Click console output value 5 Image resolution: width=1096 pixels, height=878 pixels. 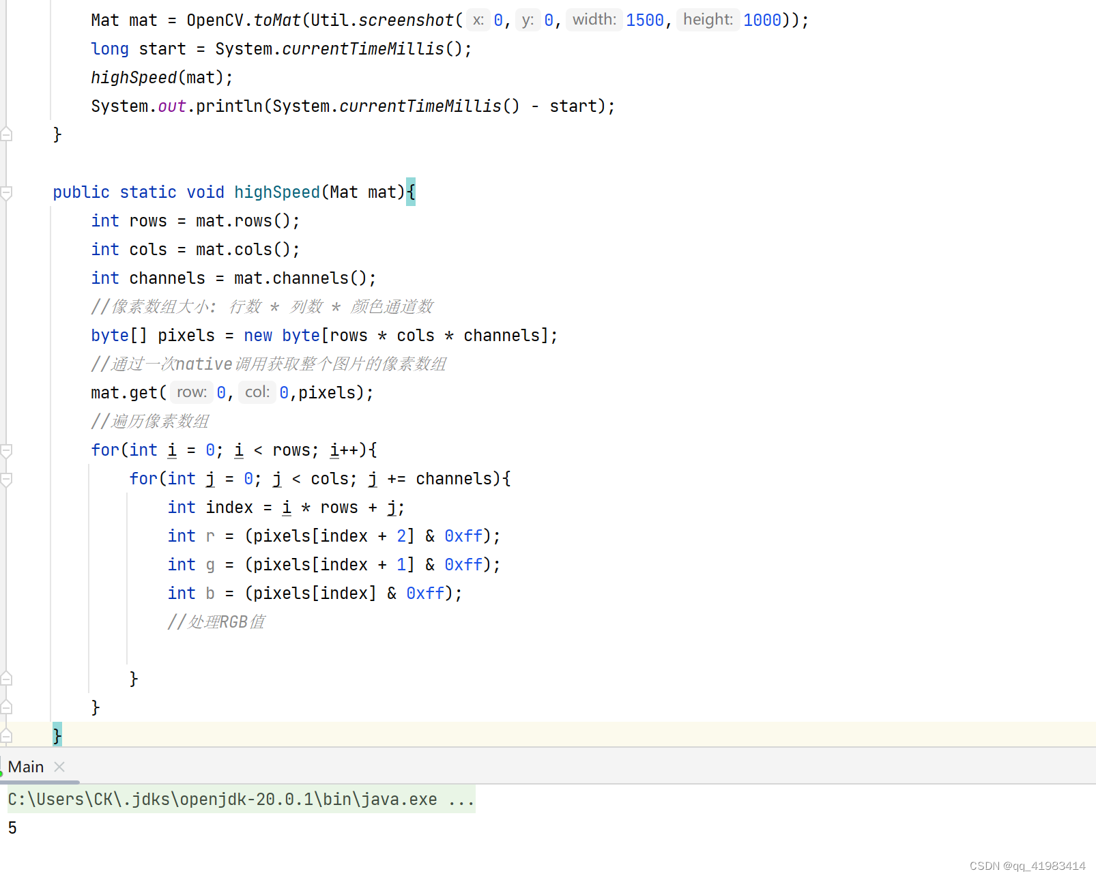[12, 828]
